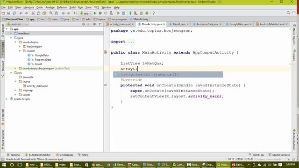Expand the Gradle Scripts node
The height and width of the screenshot is (168, 299).
pos(7,99)
